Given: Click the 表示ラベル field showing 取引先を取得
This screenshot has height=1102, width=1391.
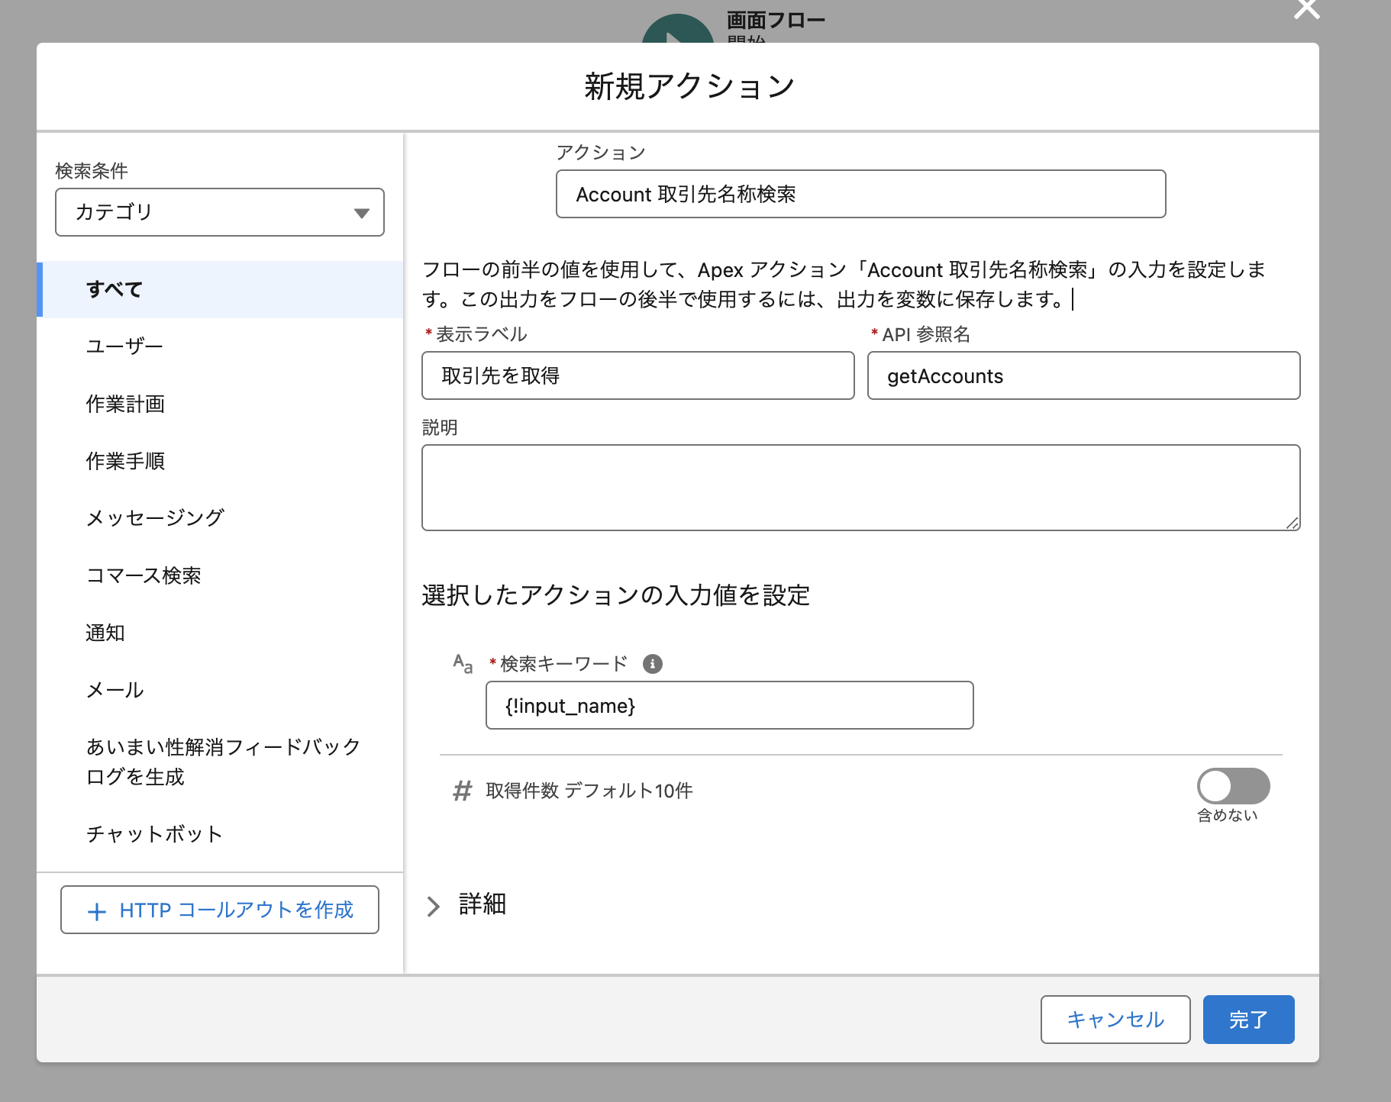Looking at the screenshot, I should pos(637,375).
